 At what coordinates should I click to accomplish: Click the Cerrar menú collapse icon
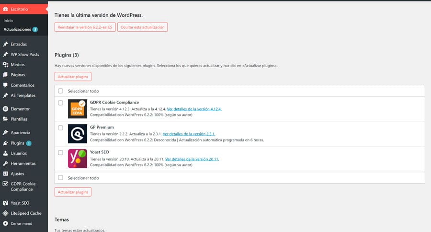5,223
